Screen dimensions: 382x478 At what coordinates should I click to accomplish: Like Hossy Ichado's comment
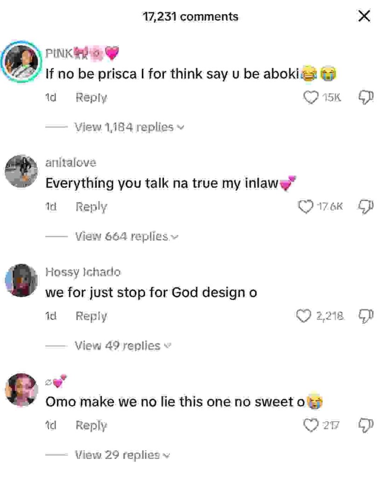[304, 316]
